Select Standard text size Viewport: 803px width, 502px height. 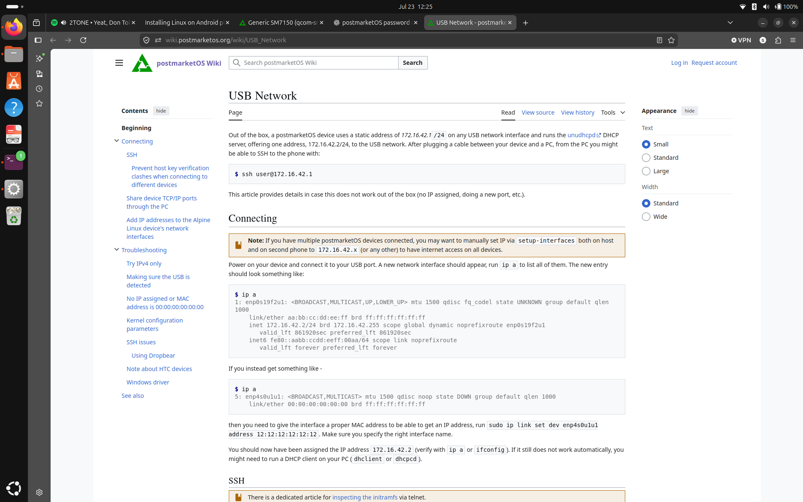coord(646,158)
